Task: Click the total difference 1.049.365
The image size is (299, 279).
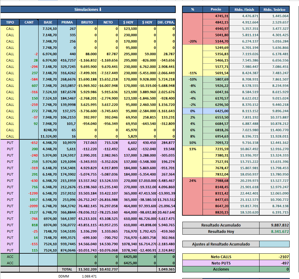Action: tap(166, 269)
